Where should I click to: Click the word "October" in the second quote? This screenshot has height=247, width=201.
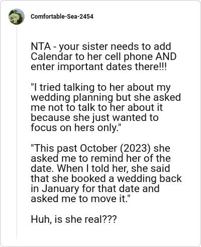click(x=98, y=148)
